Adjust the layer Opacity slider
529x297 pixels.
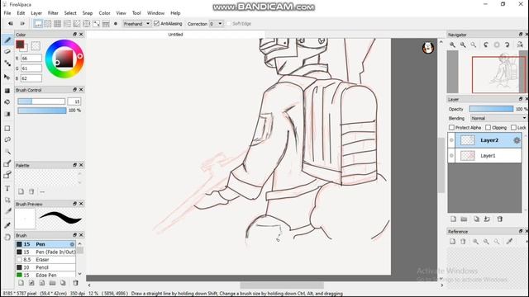pyautogui.click(x=491, y=109)
